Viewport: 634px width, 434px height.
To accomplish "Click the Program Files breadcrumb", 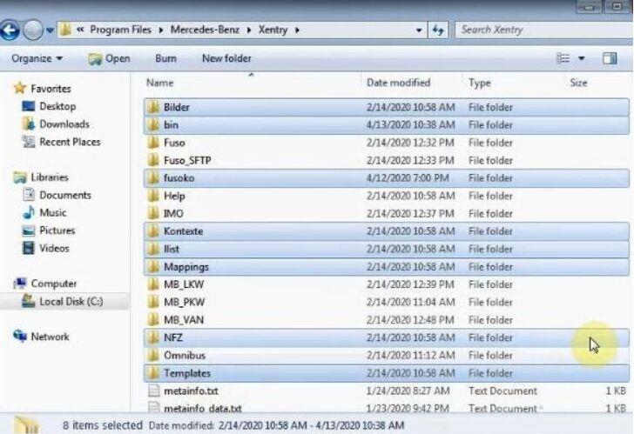I will (120, 30).
